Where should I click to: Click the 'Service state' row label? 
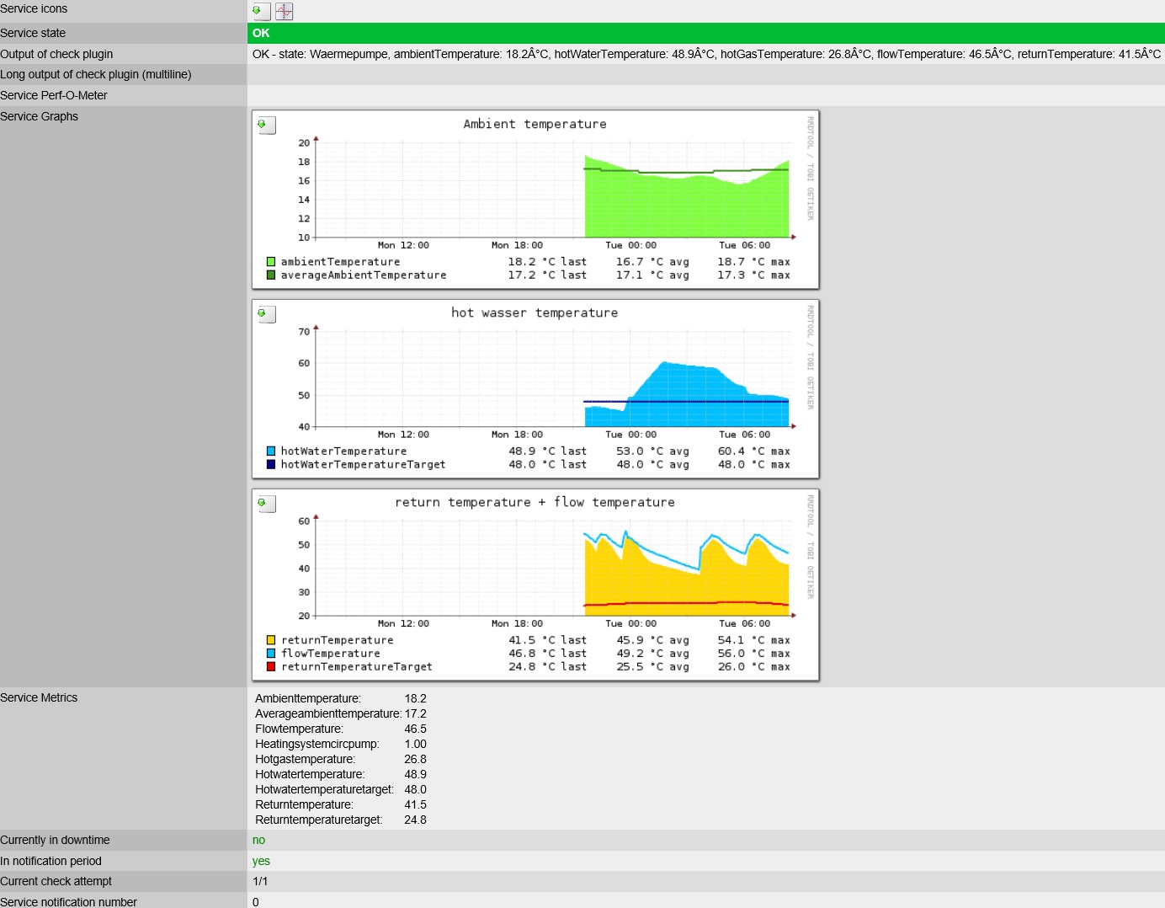(33, 33)
